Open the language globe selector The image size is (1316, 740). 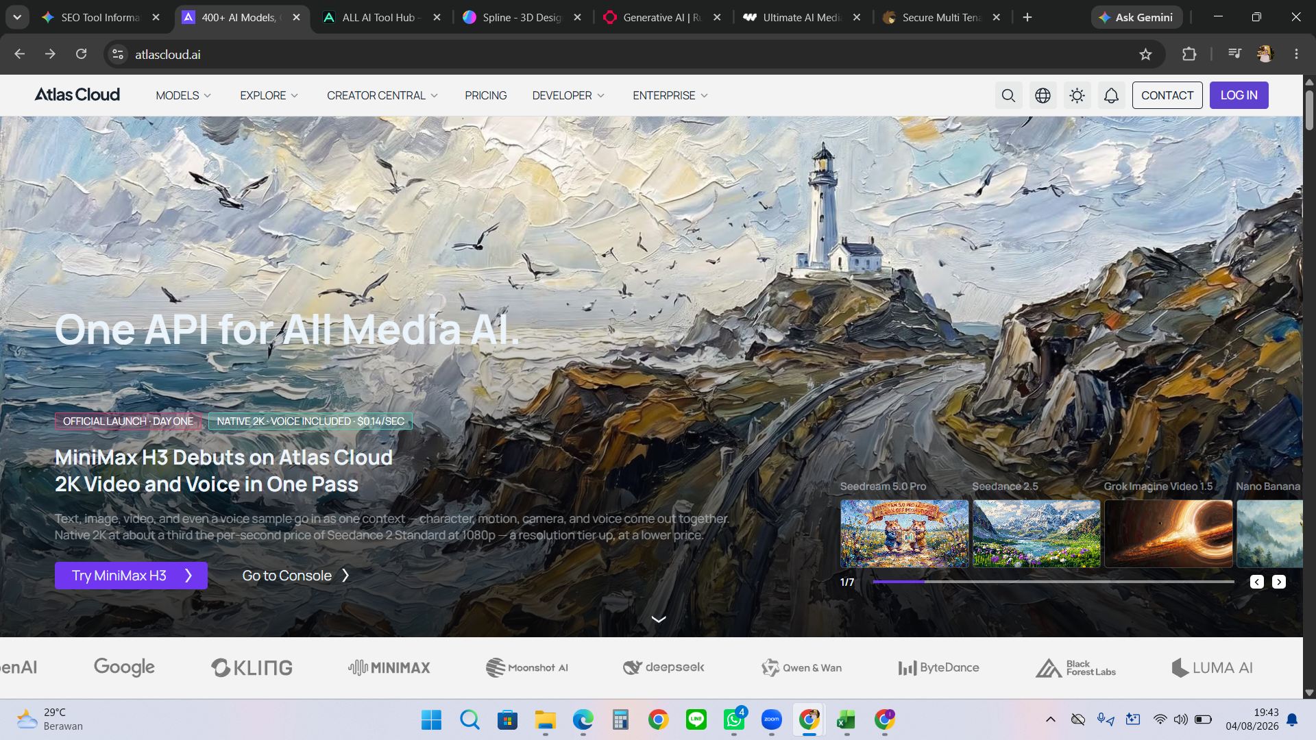[x=1043, y=95]
